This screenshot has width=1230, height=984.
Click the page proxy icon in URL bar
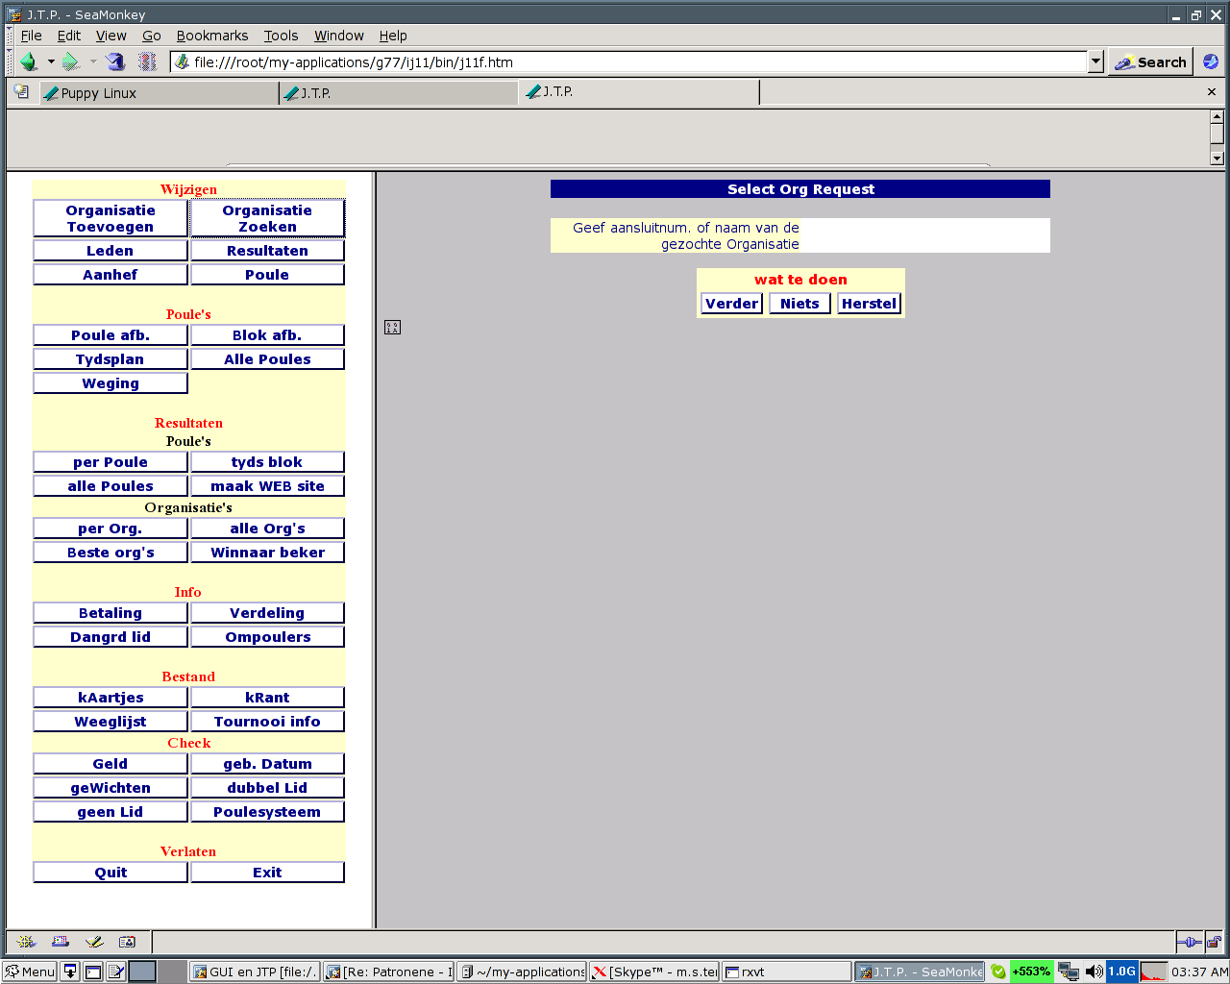tap(182, 62)
